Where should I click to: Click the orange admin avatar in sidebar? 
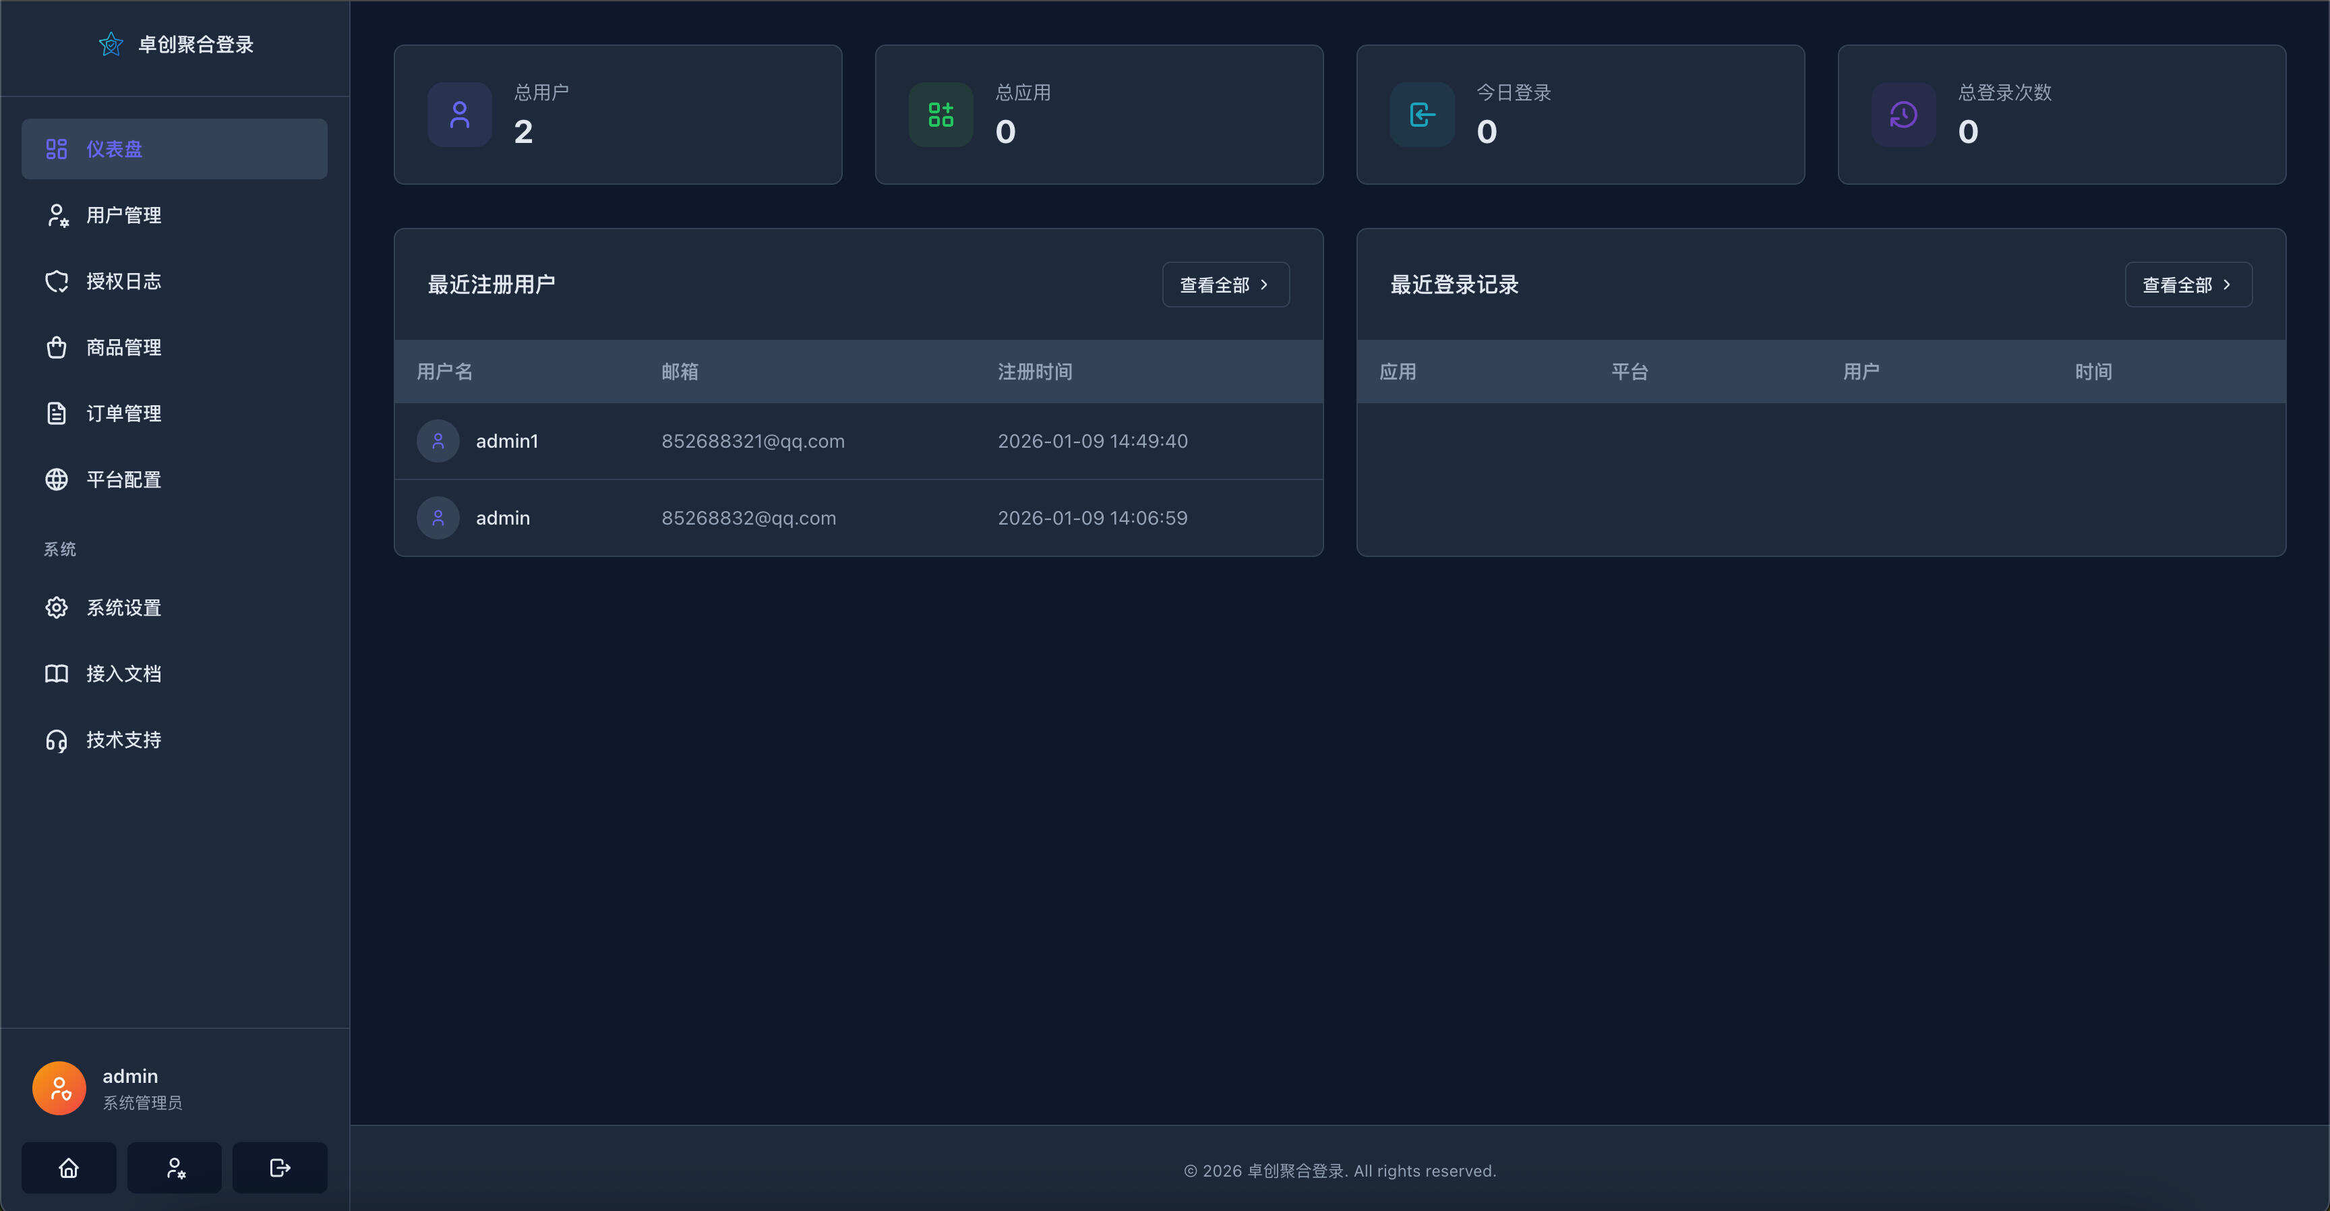60,1088
